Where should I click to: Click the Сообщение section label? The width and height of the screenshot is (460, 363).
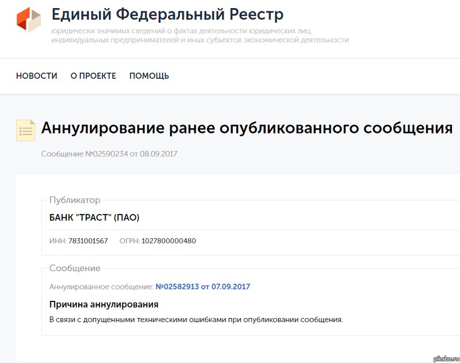pyautogui.click(x=75, y=268)
